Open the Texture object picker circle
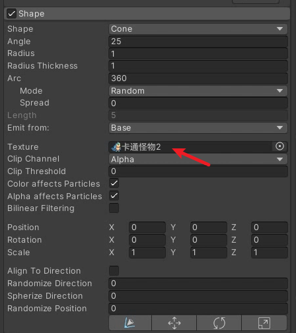Viewport: 296px width, 333px height. pos(279,146)
